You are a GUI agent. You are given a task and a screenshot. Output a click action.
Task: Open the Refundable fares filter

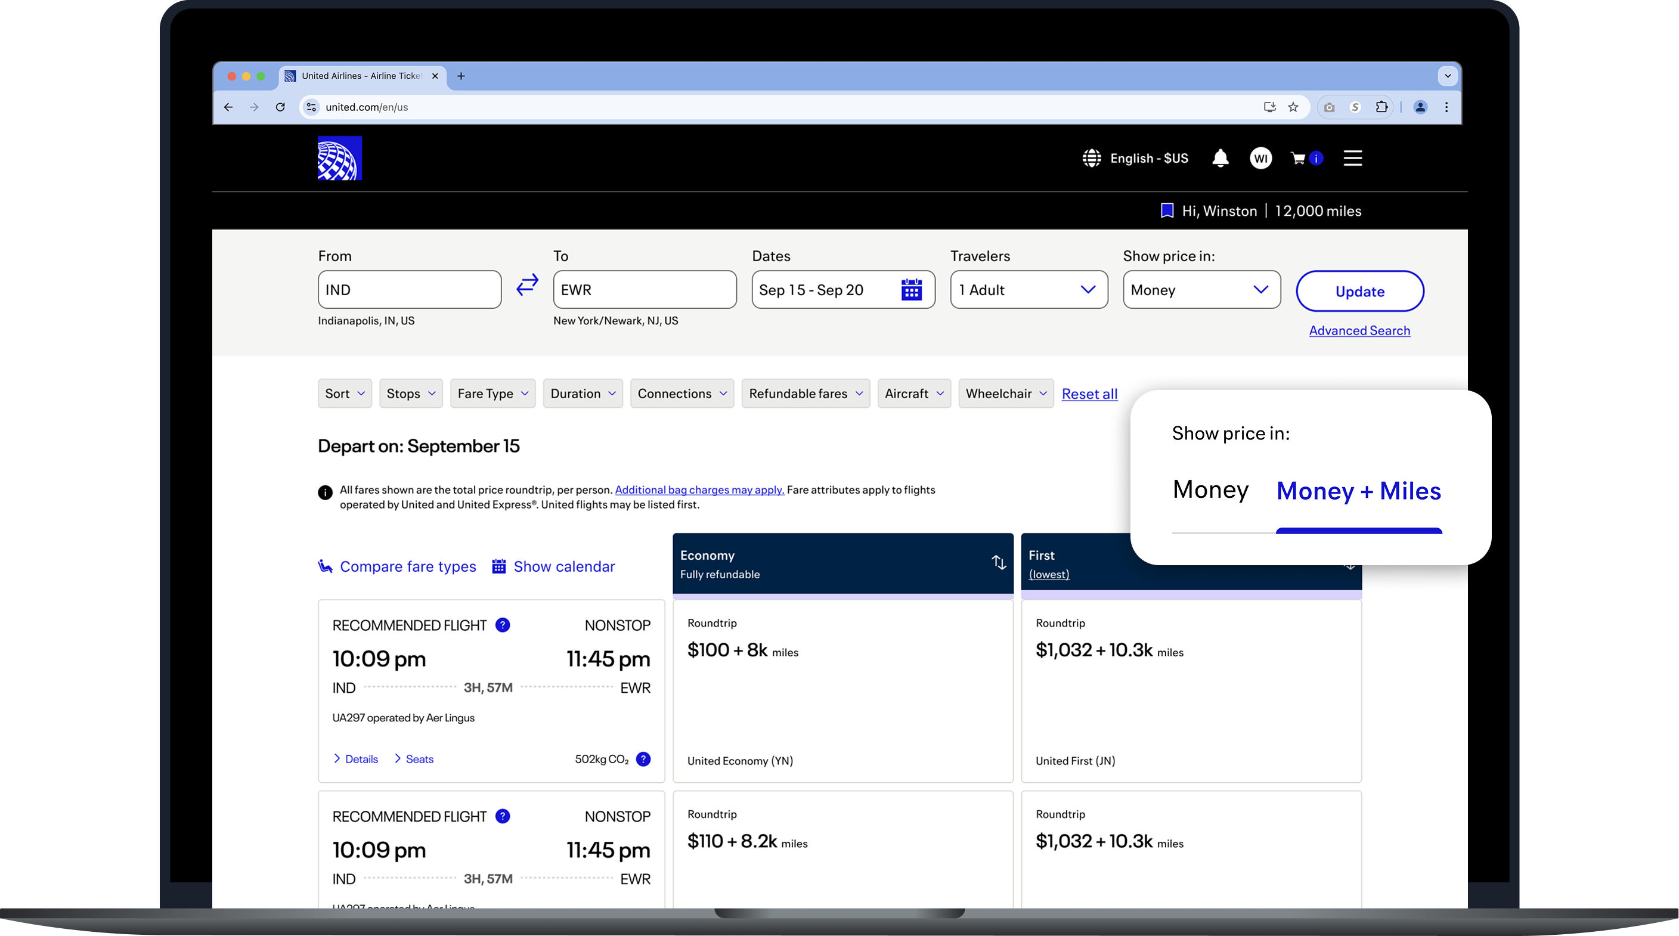coord(806,393)
